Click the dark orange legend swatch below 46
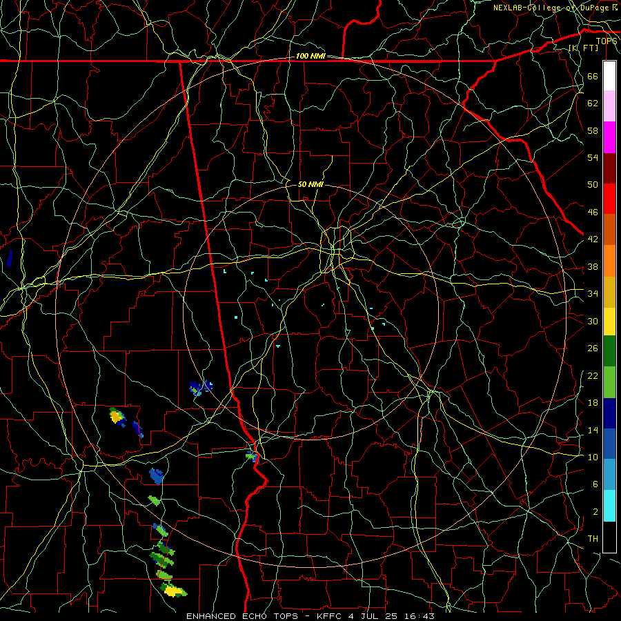This screenshot has width=621, height=621. coord(609,230)
